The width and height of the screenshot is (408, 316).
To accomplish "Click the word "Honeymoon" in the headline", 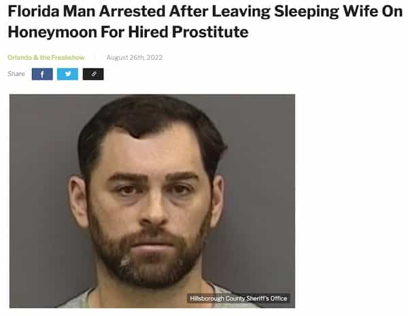I will tap(52, 33).
